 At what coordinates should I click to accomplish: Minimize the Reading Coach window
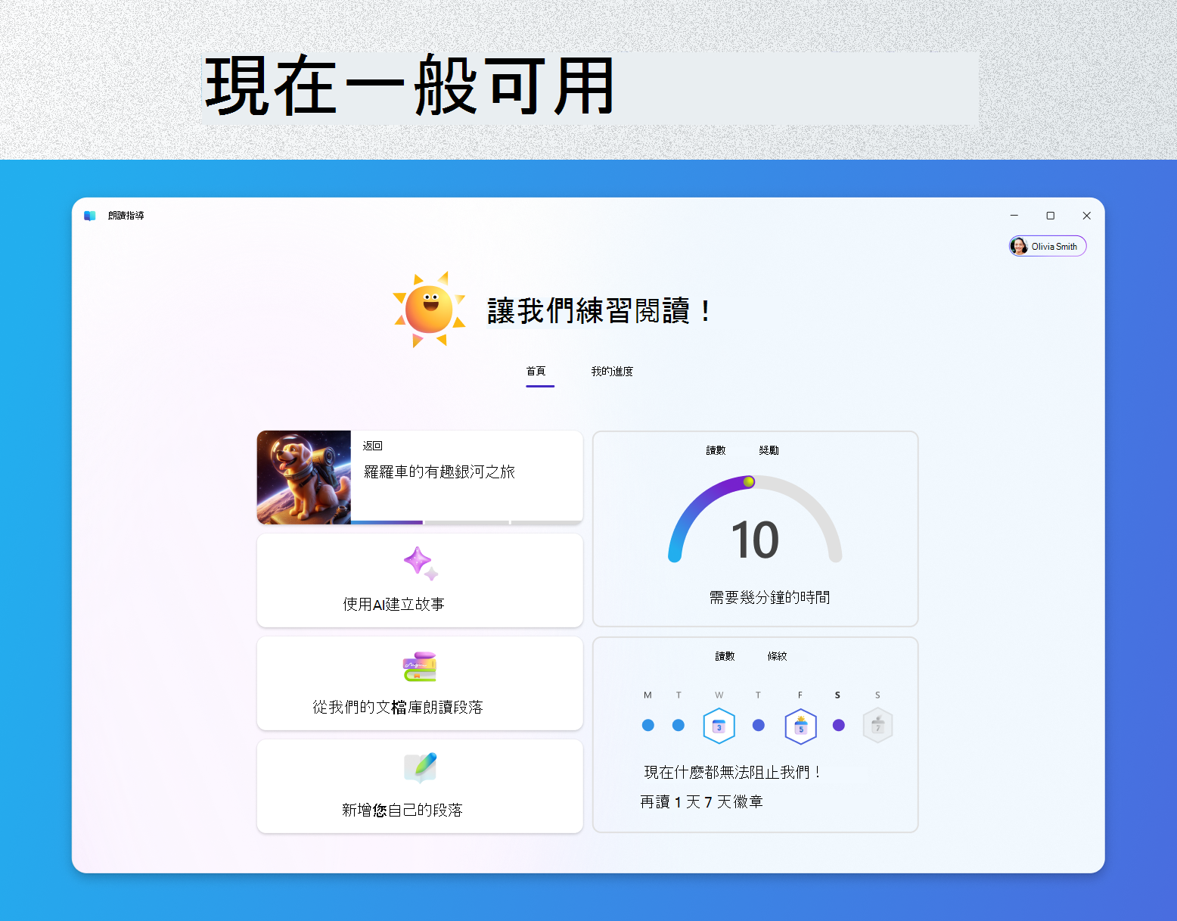[x=1014, y=216]
